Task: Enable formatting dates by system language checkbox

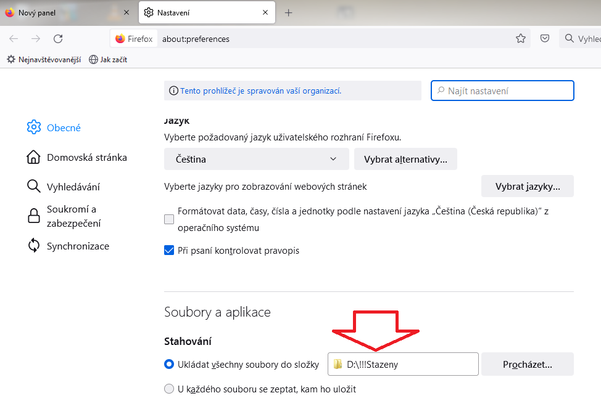Action: [169, 219]
